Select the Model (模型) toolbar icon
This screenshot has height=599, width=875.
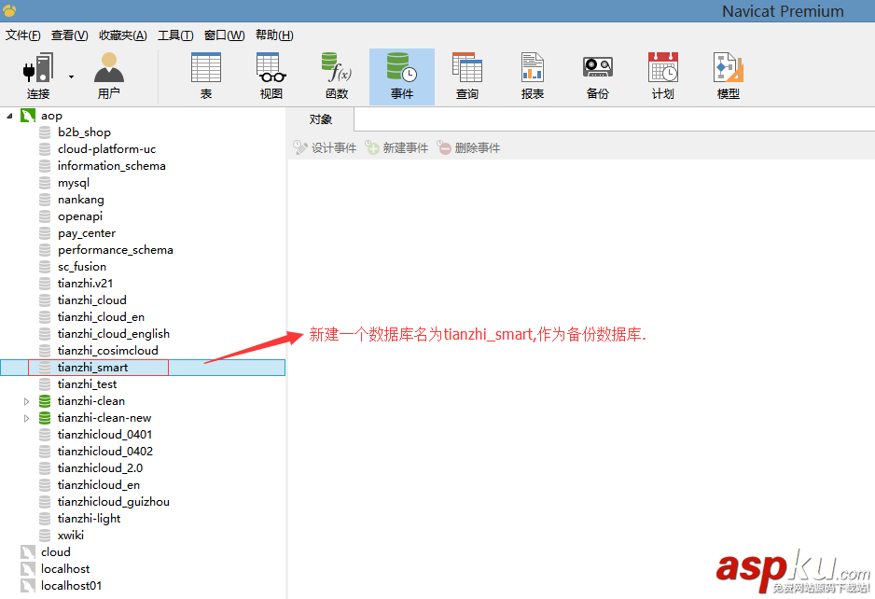729,76
